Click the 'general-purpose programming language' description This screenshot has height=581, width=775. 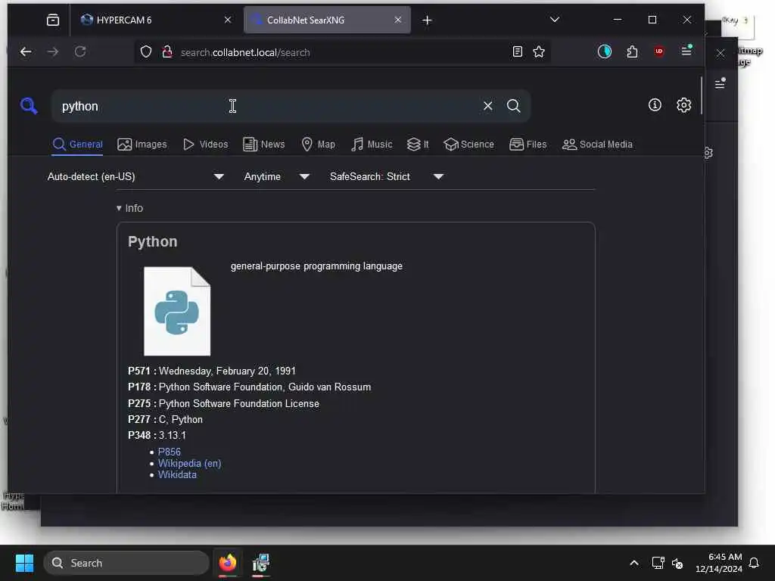316,266
